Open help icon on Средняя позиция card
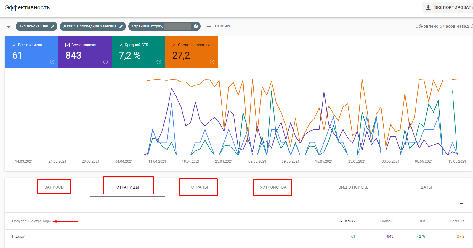Screen dimensions: 473x248 coord(212,62)
